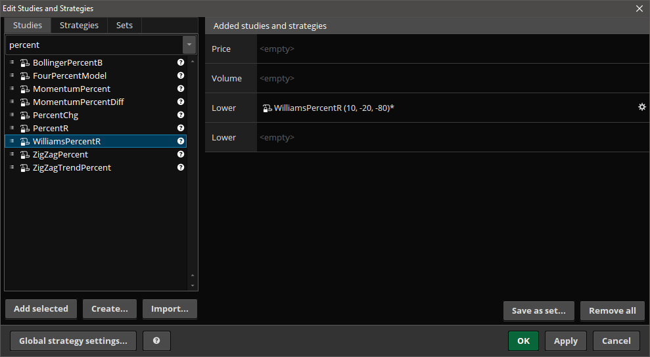This screenshot has height=357, width=650.
Task: Click the locked script icon of ZigZagPercent
Action: point(25,154)
